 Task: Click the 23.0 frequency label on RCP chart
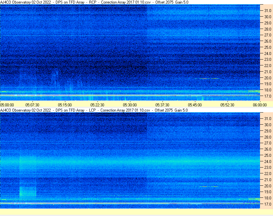pyautogui.click(x=268, y=60)
